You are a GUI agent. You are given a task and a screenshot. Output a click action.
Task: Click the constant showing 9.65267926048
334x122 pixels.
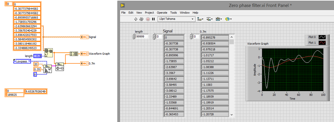(x=36, y=91)
